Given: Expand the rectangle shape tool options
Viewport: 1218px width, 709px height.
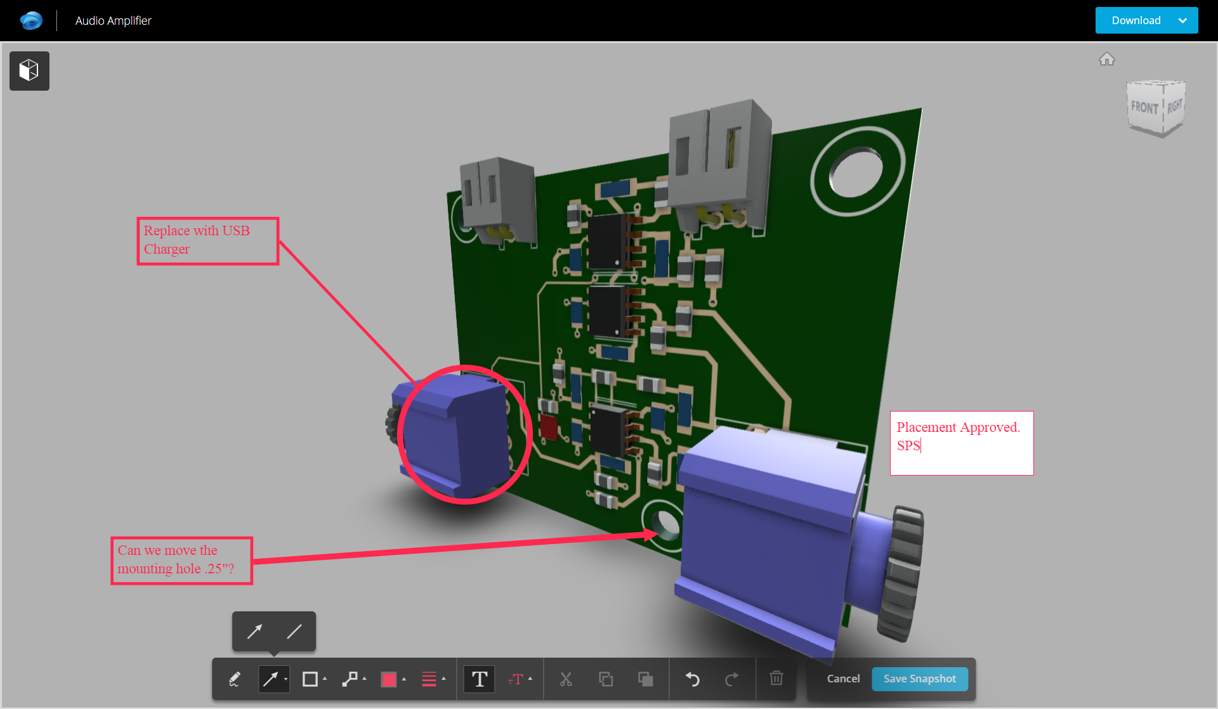Looking at the screenshot, I should point(325,679).
